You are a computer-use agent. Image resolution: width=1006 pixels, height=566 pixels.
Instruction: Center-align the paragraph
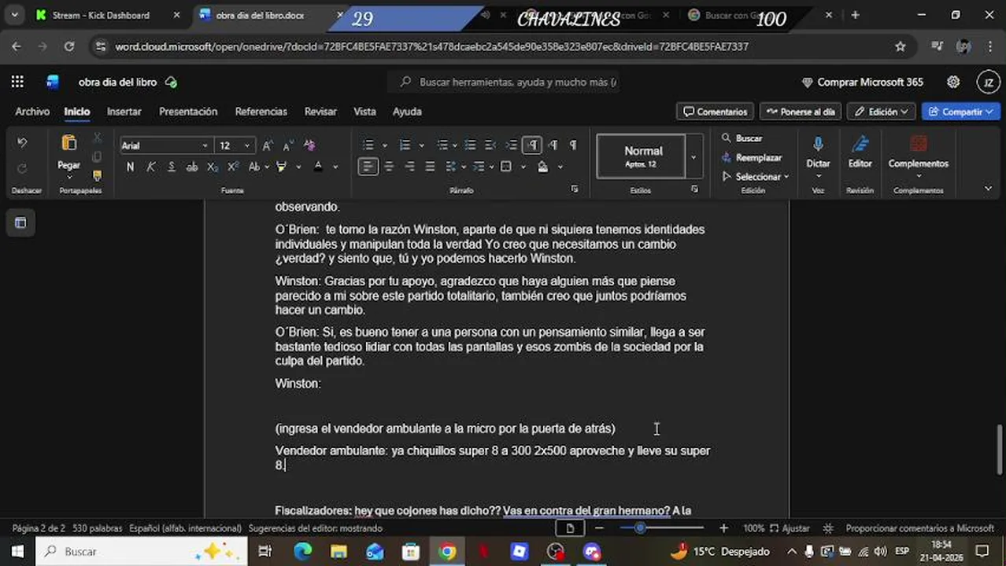point(389,167)
